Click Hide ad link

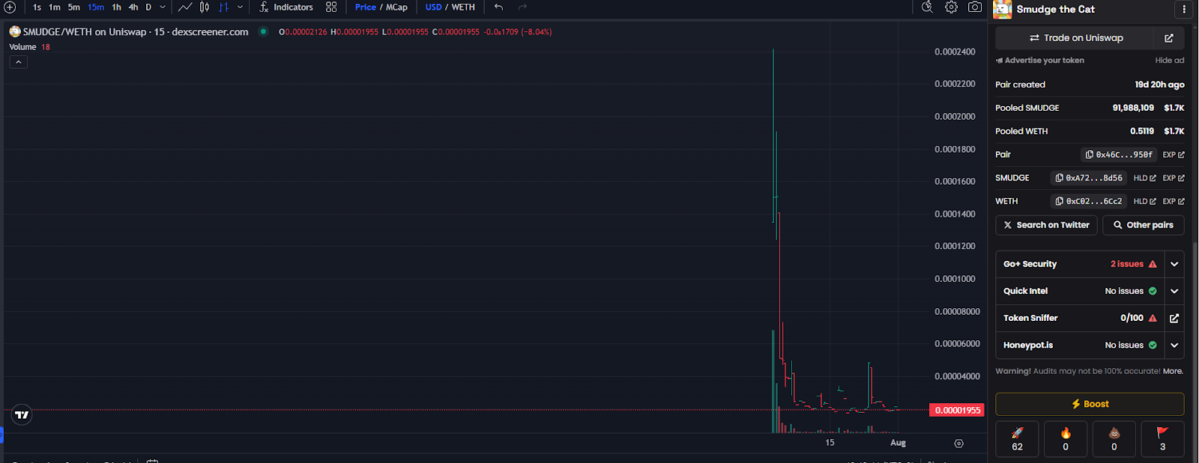click(1170, 61)
